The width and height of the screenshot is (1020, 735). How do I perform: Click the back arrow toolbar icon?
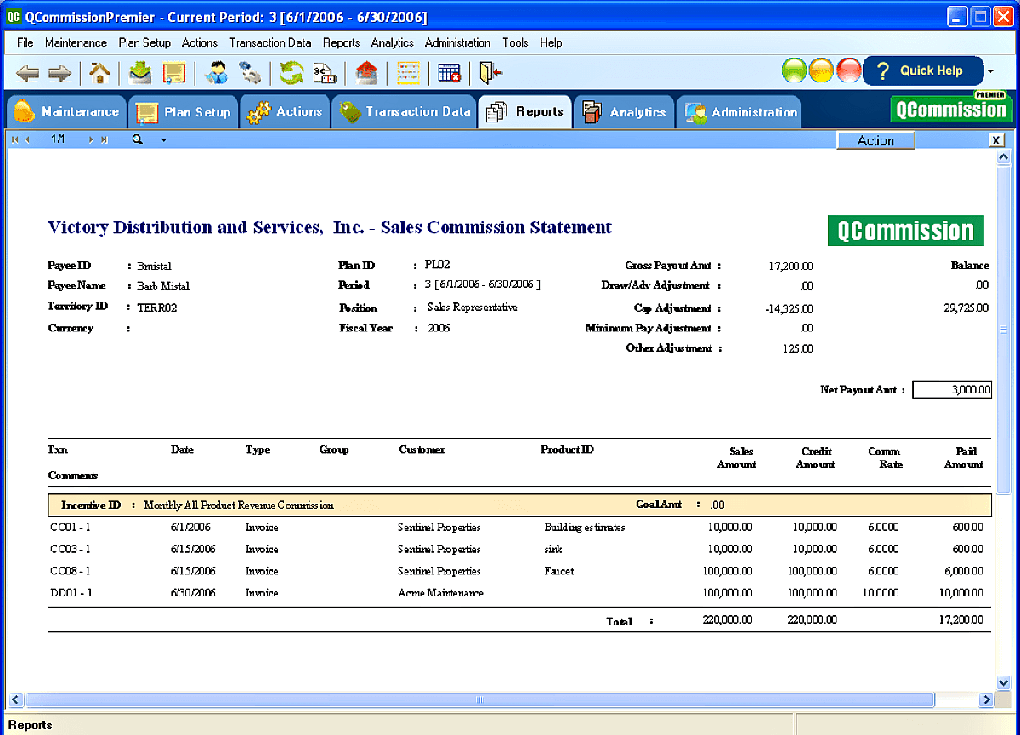(x=27, y=73)
